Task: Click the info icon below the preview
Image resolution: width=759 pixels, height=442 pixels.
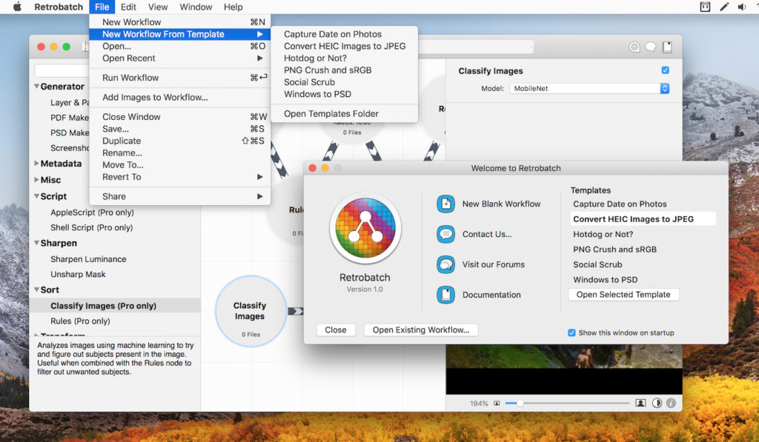Action: pos(671,404)
